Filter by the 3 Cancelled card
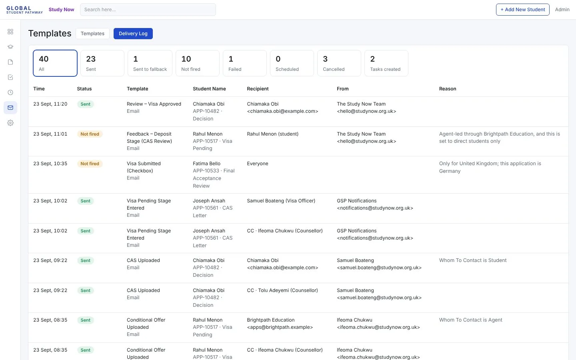 pos(339,63)
